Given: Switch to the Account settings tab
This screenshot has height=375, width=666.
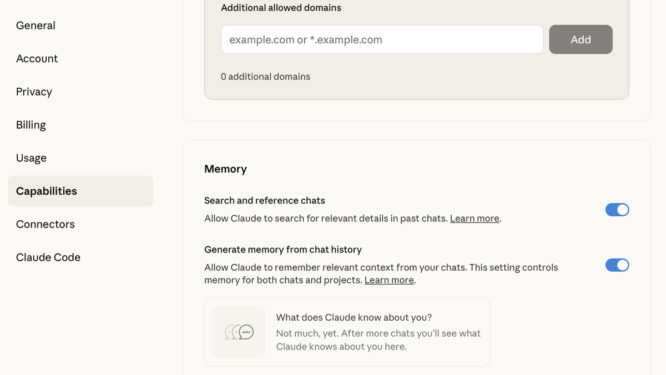Looking at the screenshot, I should coord(37,58).
